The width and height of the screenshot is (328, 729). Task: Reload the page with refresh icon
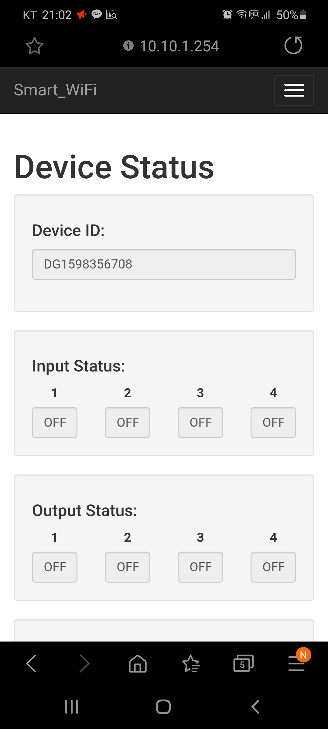click(x=293, y=46)
